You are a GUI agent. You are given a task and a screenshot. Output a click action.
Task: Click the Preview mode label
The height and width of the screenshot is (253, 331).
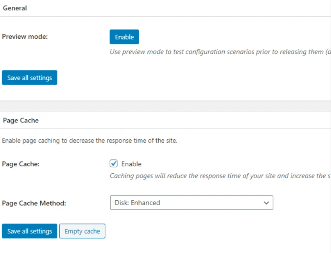25,37
